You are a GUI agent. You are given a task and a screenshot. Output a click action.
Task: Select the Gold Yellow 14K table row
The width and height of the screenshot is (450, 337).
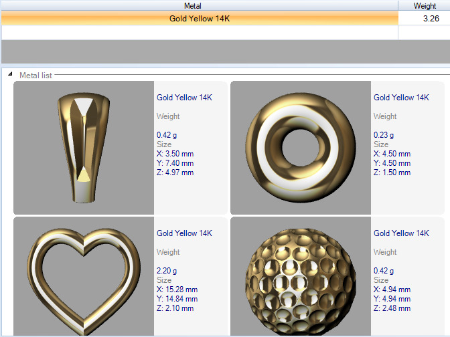point(200,18)
